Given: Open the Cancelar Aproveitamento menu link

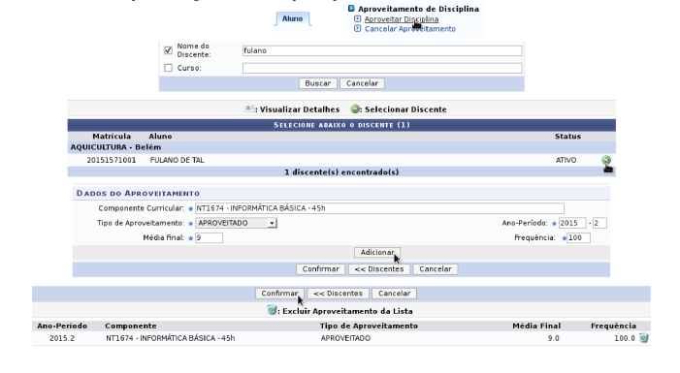Looking at the screenshot, I should [409, 29].
